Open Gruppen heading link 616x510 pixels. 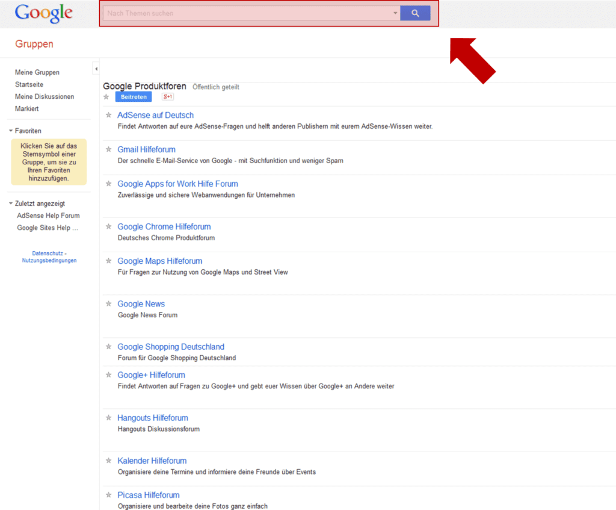click(34, 44)
